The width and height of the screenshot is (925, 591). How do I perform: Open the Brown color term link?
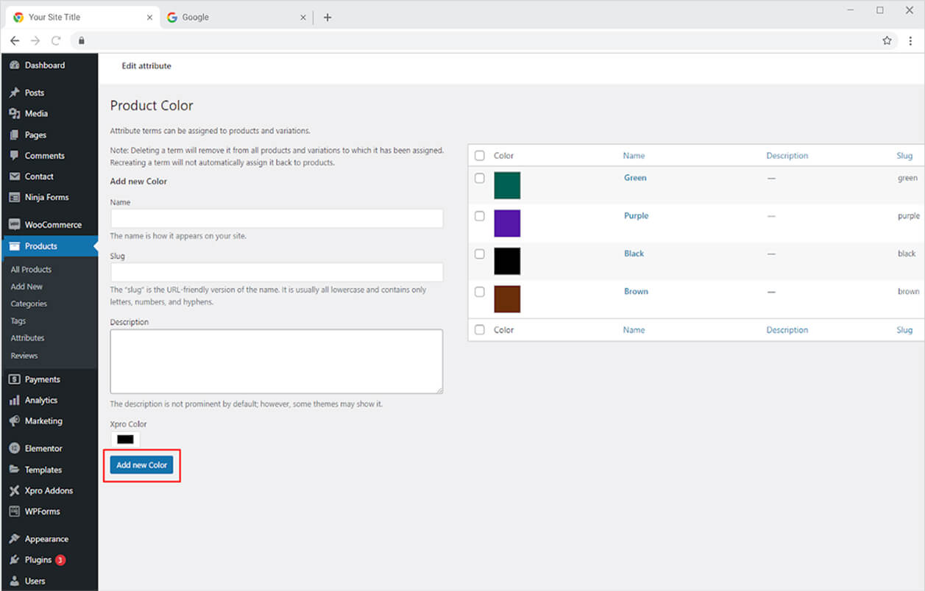tap(636, 292)
